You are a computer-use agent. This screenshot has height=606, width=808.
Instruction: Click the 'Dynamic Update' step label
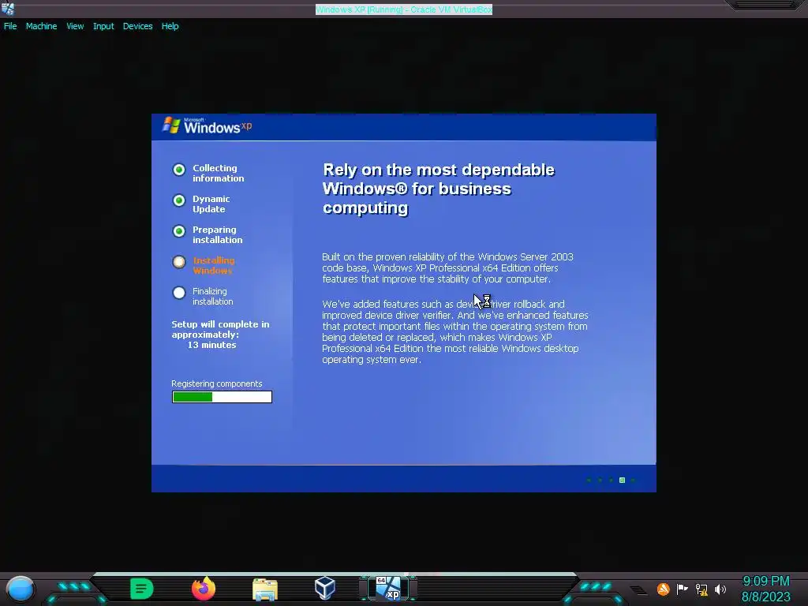211,204
